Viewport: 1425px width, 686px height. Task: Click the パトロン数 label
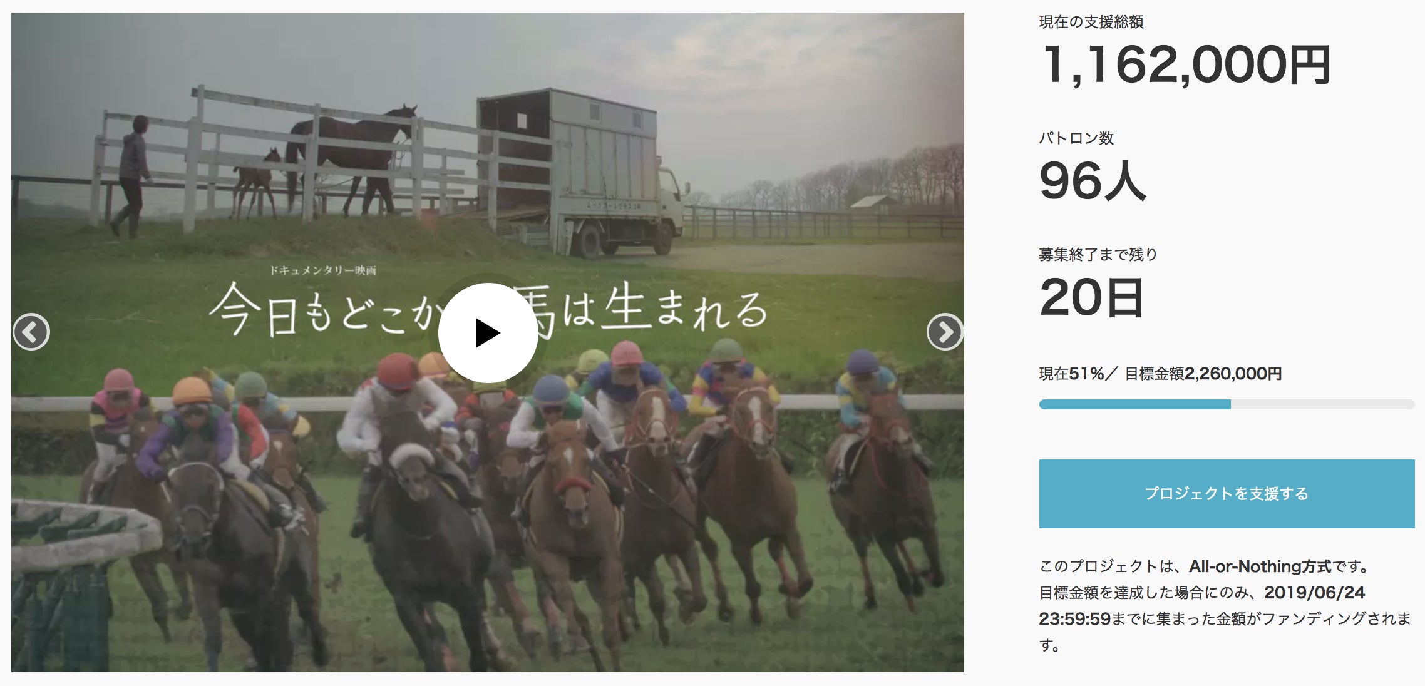coord(1076,138)
